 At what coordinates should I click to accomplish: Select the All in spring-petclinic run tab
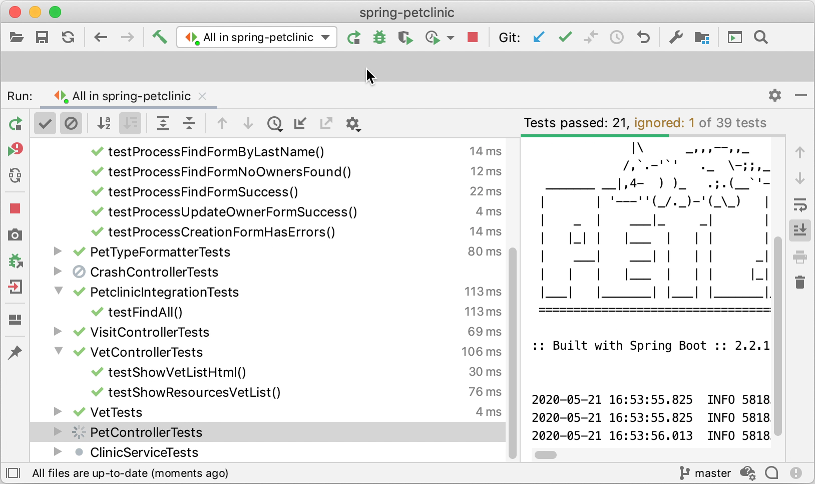point(130,96)
